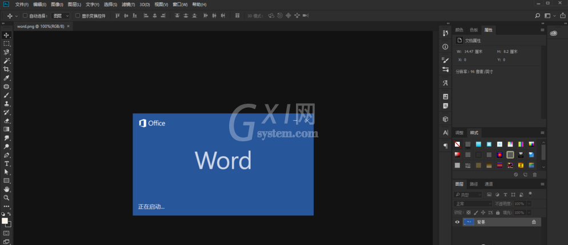Select the Gradient tool
The image size is (568, 245).
[x=6, y=129]
